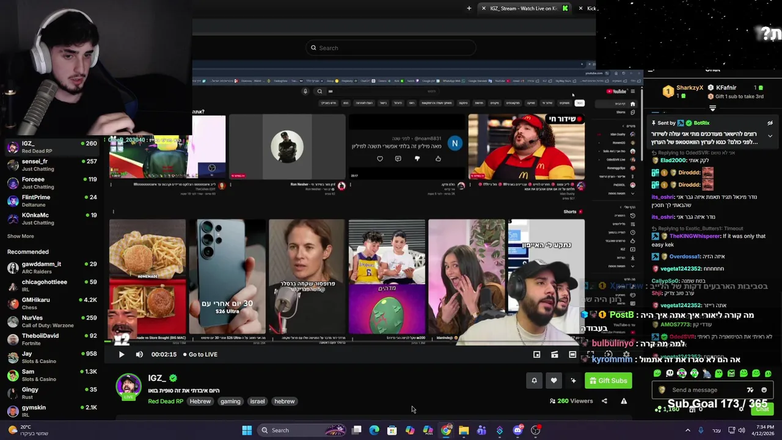
Task: Expand followed channels with Show more
Action: point(21,236)
